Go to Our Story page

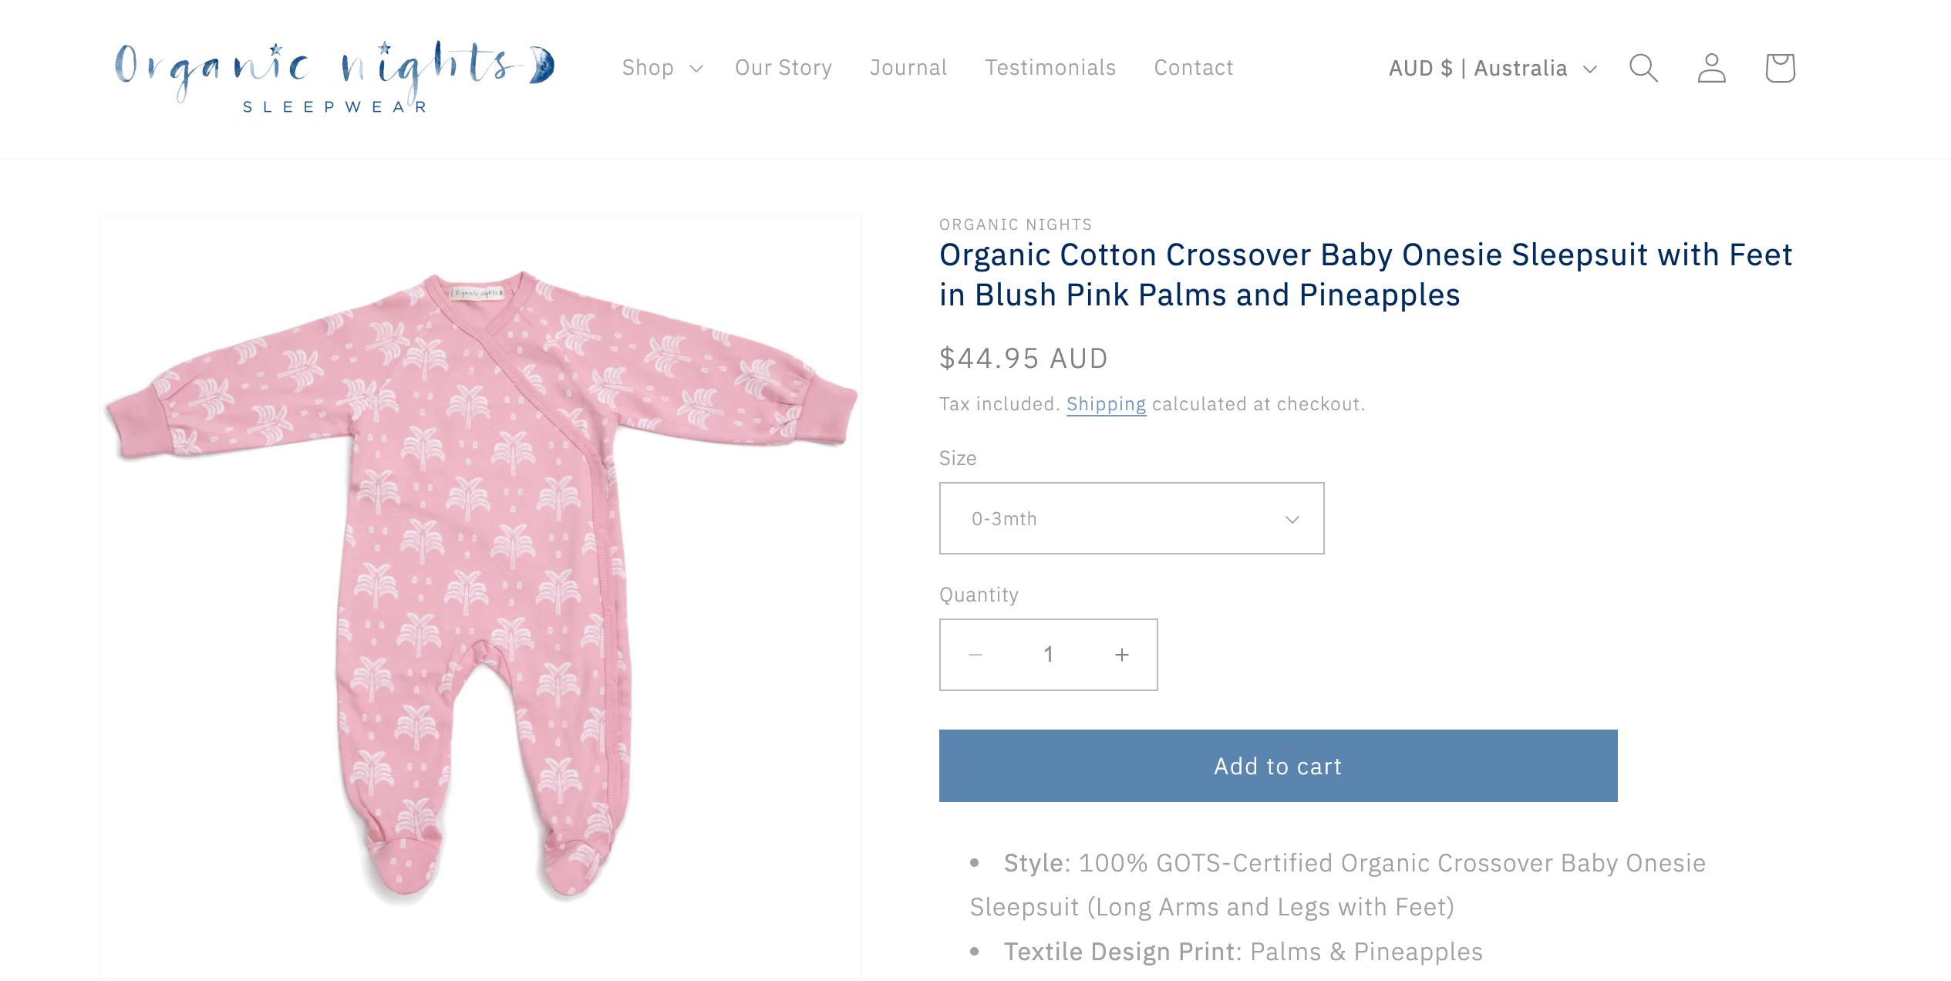click(x=783, y=68)
